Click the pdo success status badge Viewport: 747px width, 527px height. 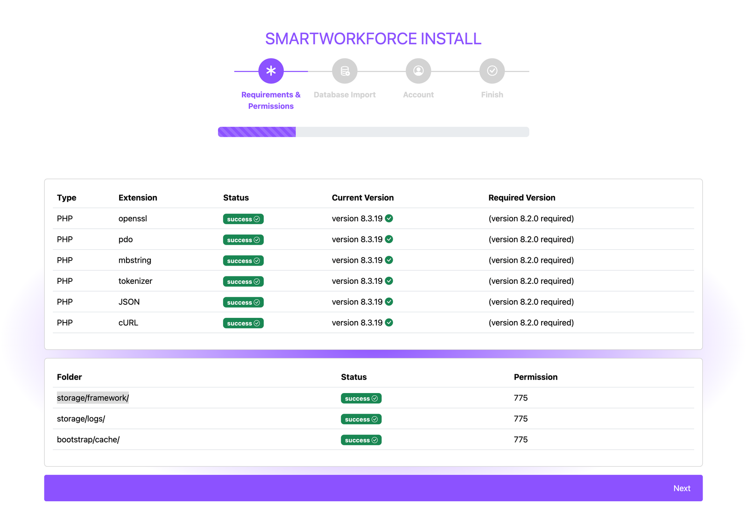243,240
